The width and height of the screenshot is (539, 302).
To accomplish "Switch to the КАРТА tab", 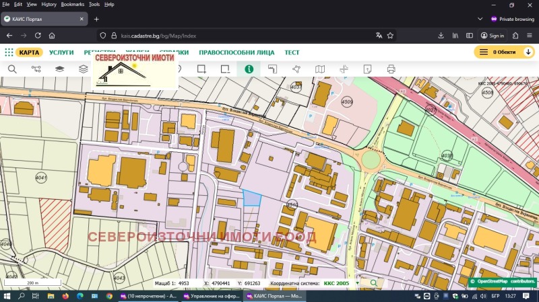I will coord(29,52).
